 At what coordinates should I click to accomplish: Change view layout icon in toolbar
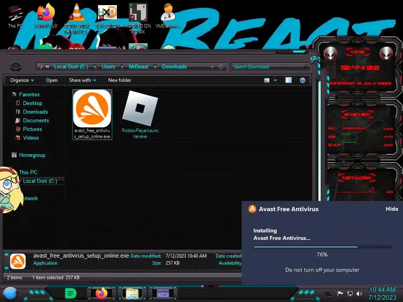click(267, 80)
